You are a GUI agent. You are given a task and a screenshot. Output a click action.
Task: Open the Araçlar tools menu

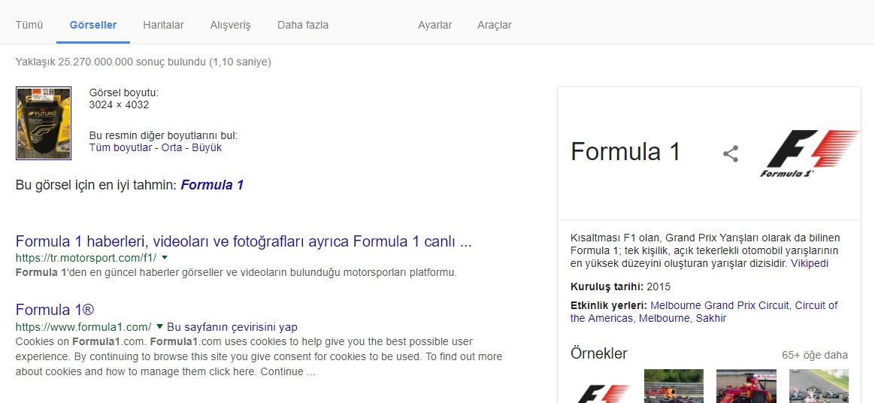click(495, 25)
